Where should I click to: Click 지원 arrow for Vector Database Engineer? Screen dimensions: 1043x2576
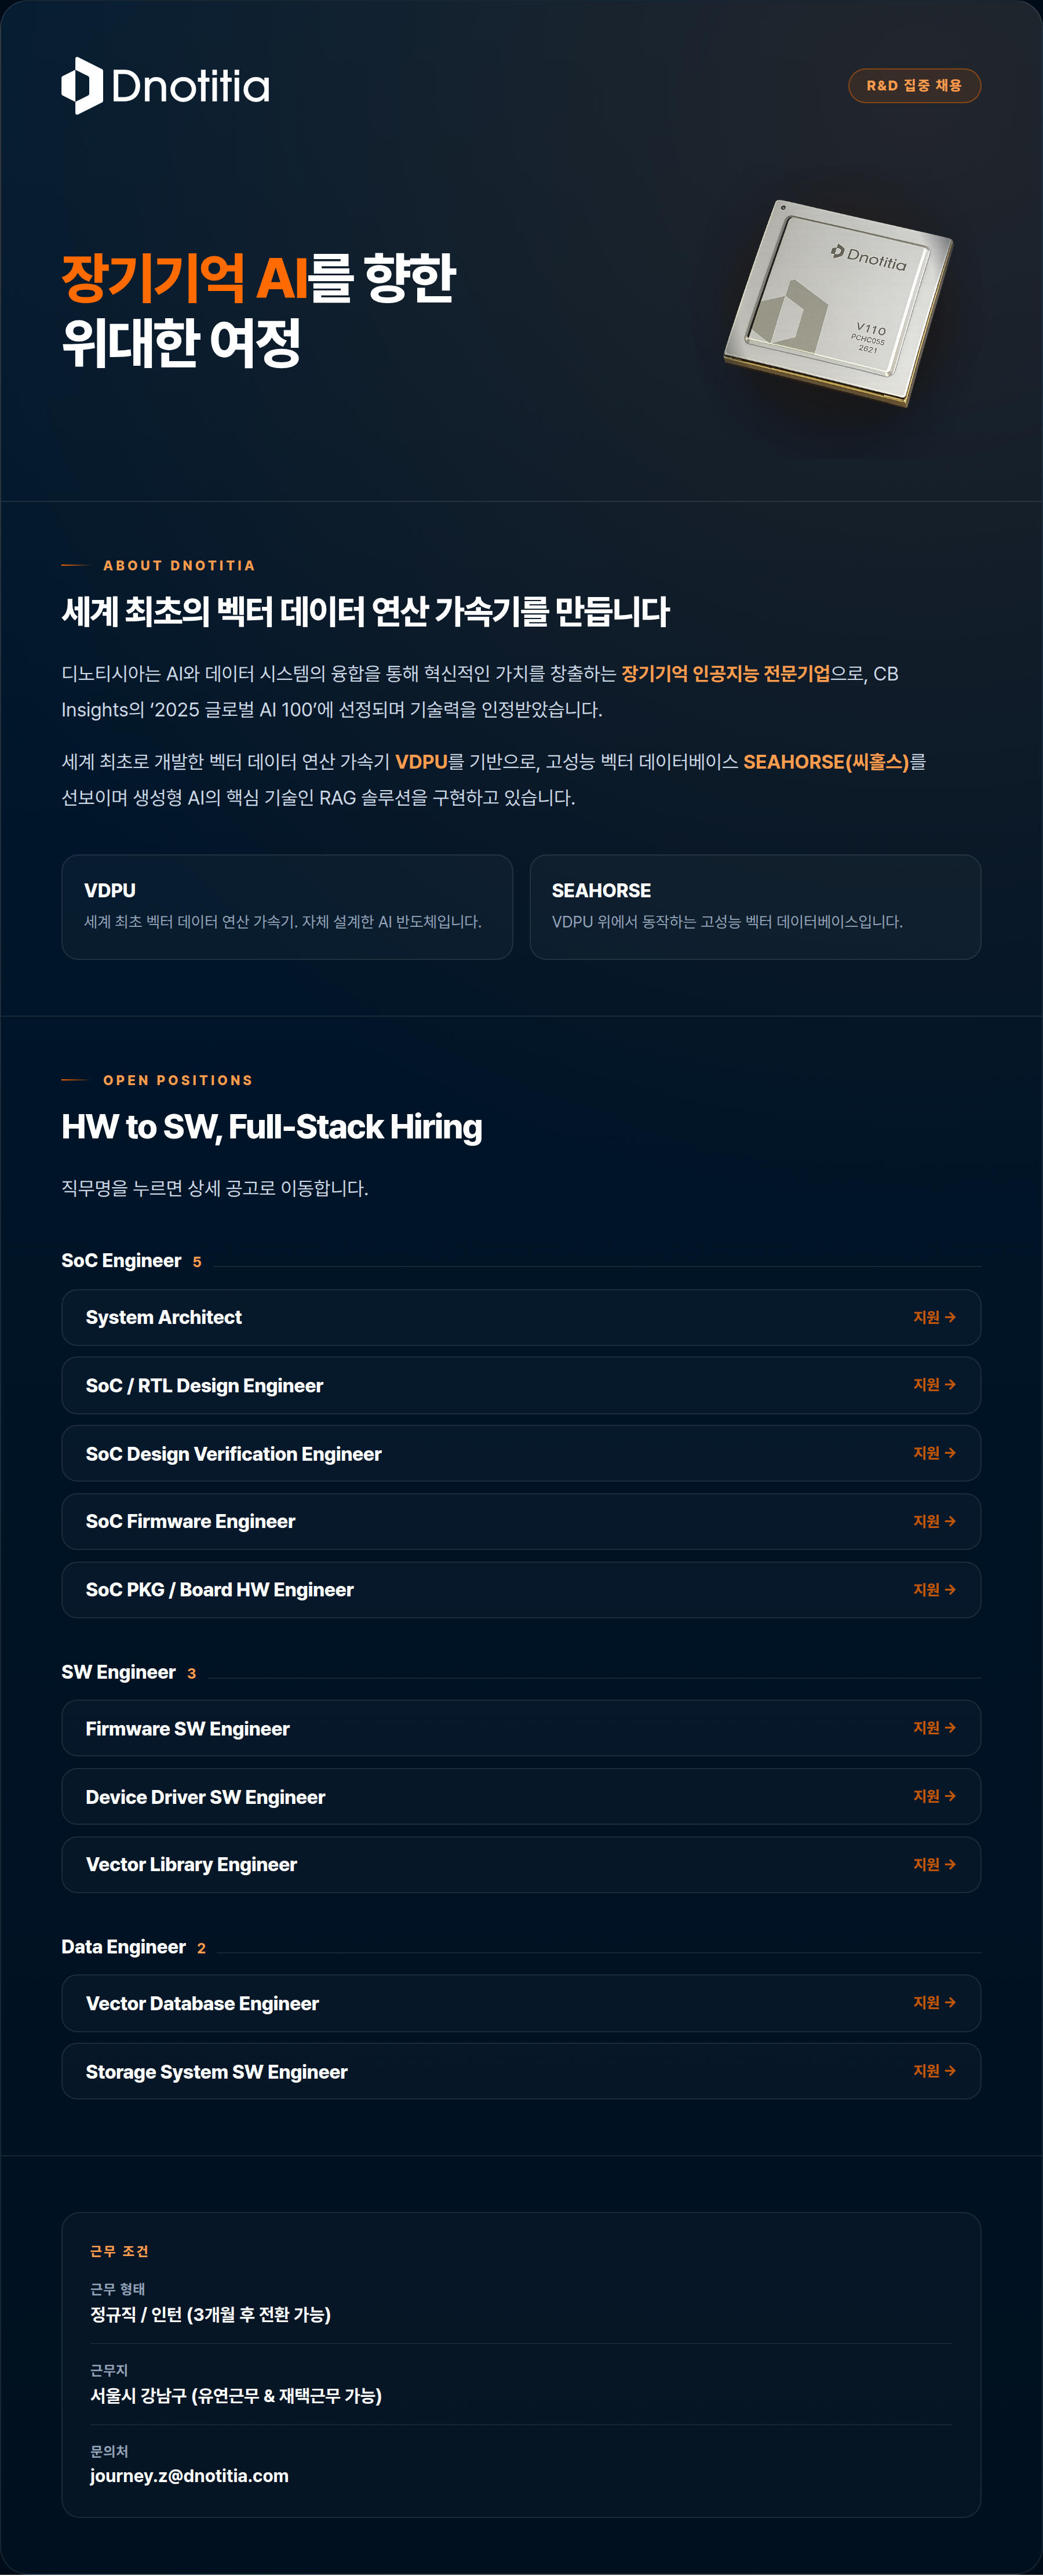point(934,2003)
